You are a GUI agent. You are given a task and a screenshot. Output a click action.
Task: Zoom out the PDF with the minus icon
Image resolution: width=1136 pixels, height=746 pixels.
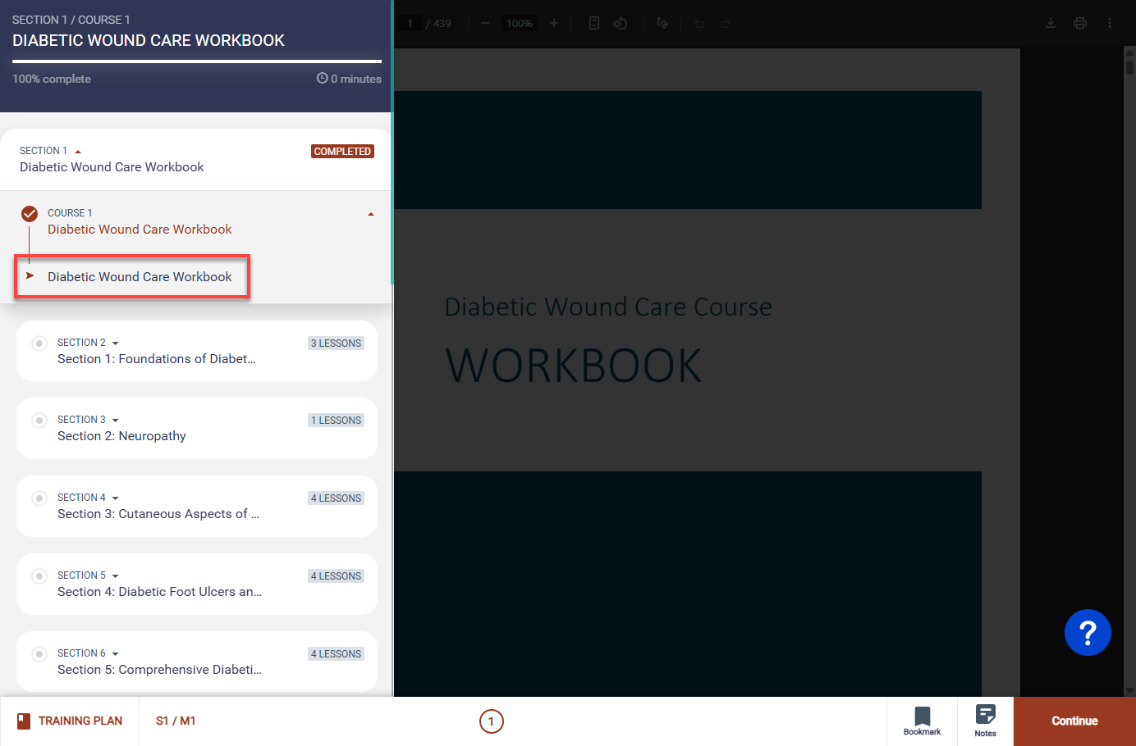point(485,23)
